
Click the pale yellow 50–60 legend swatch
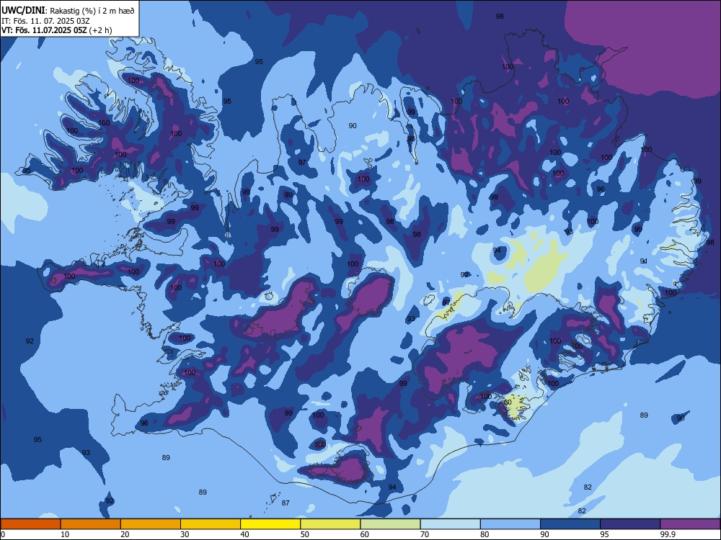point(330,524)
